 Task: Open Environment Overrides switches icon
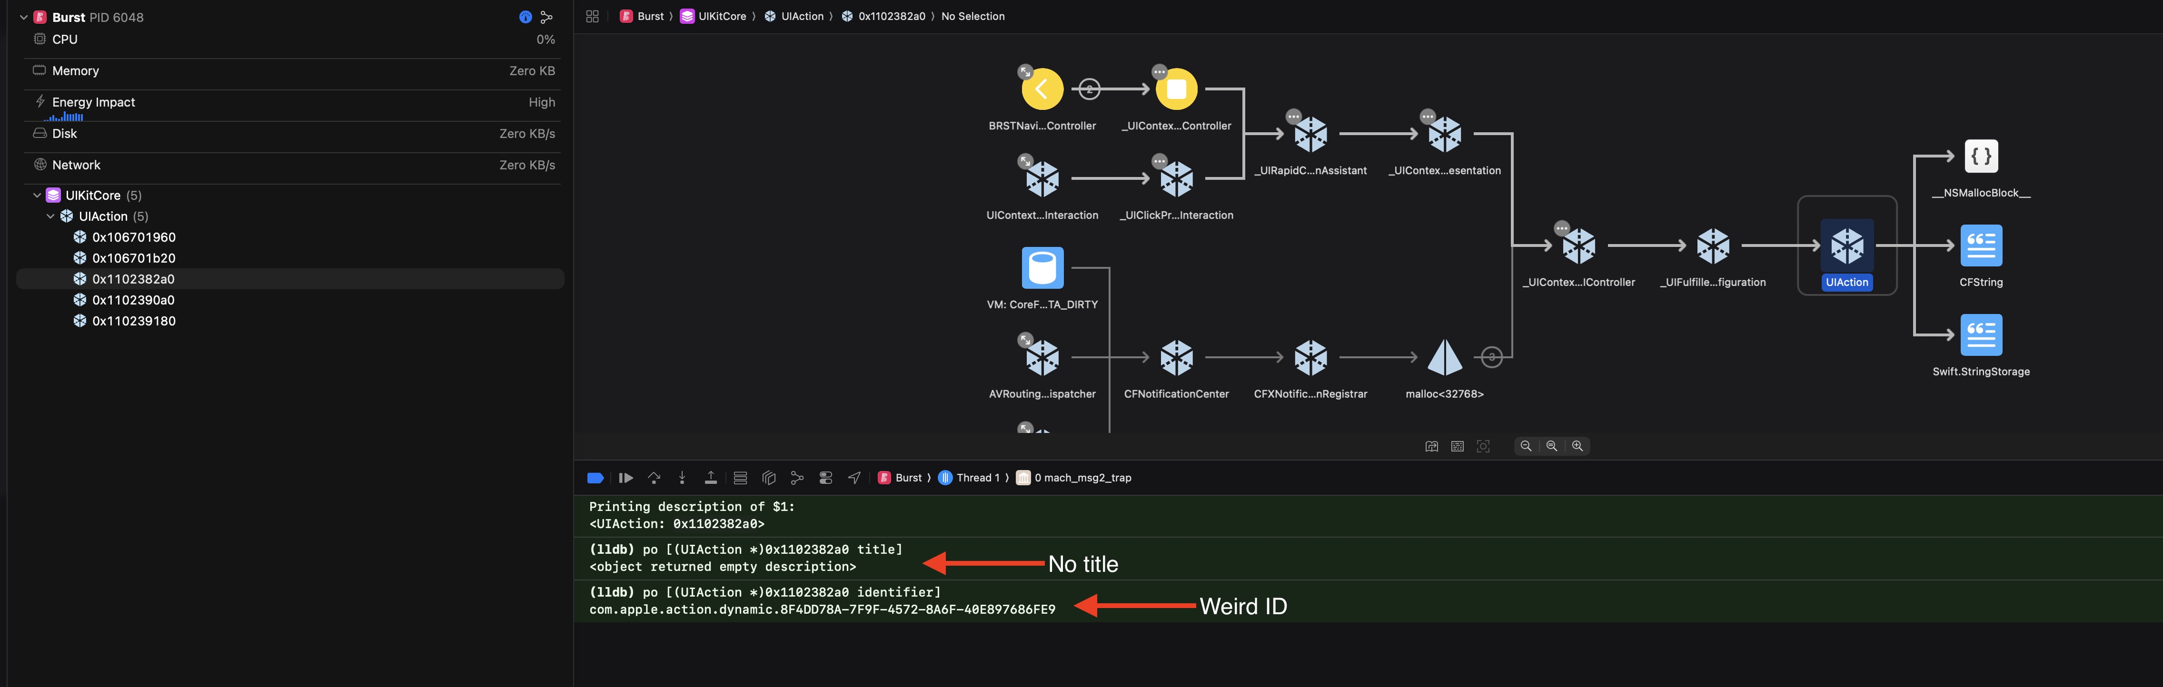click(825, 478)
